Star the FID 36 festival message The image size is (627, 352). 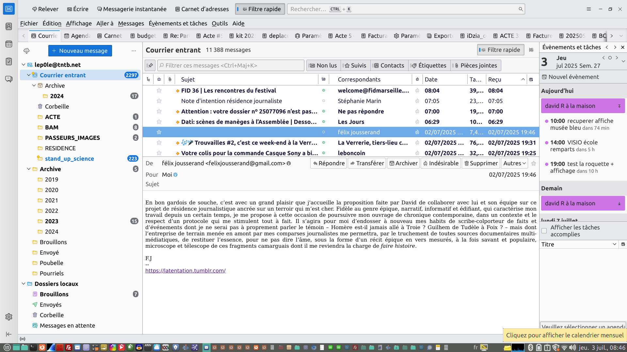159,91
